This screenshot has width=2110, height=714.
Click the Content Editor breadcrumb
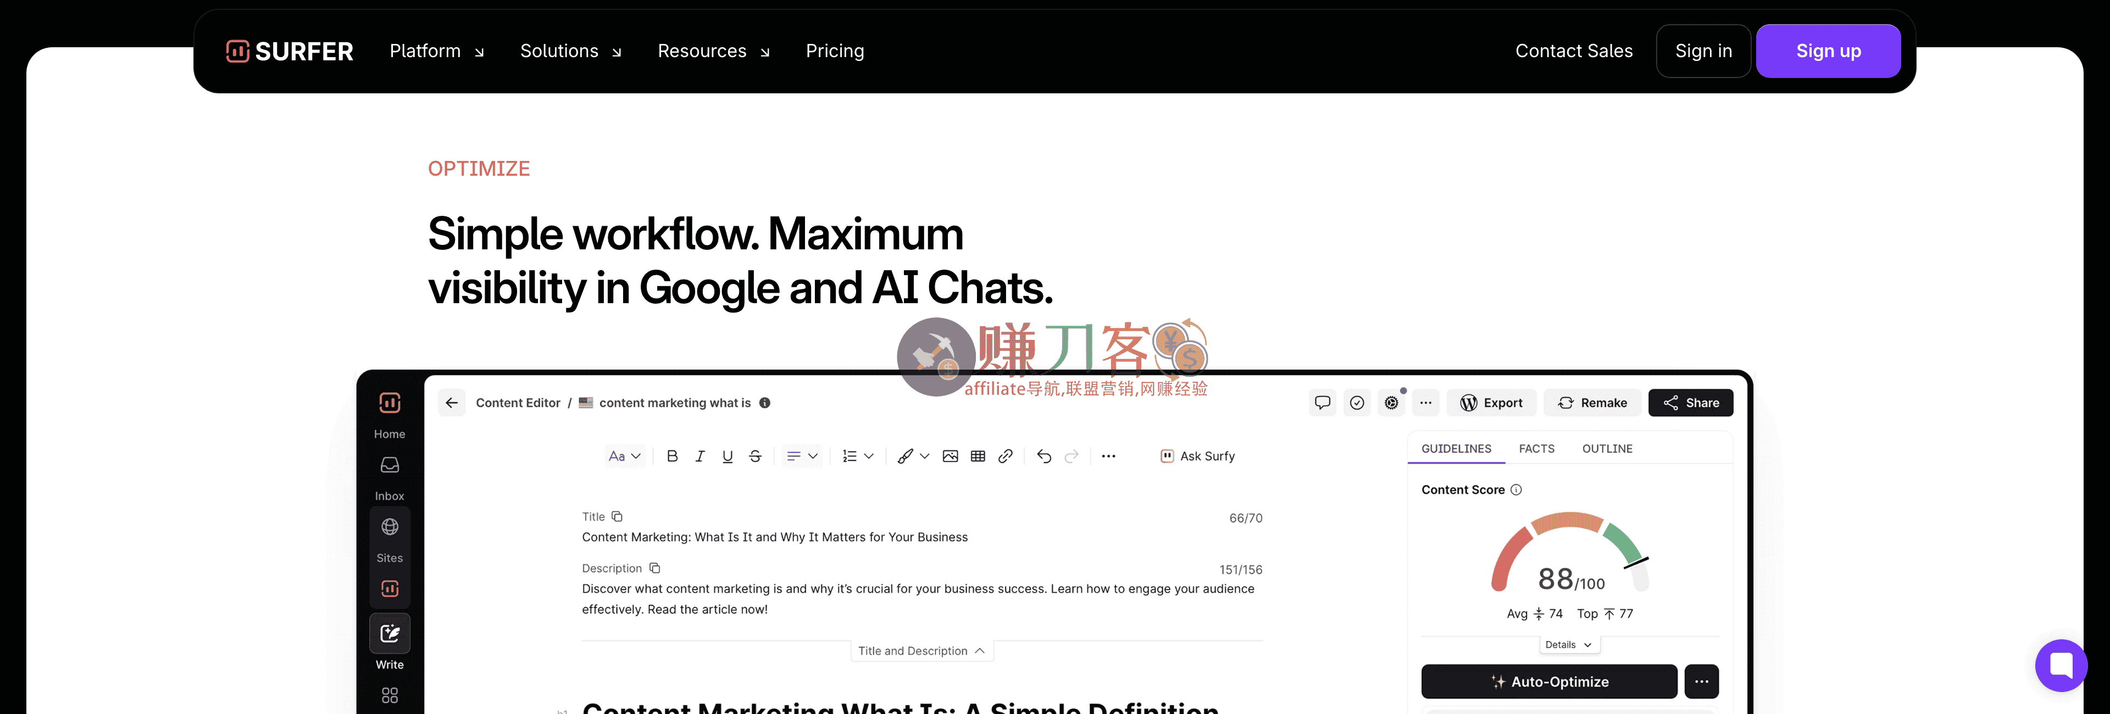(518, 403)
